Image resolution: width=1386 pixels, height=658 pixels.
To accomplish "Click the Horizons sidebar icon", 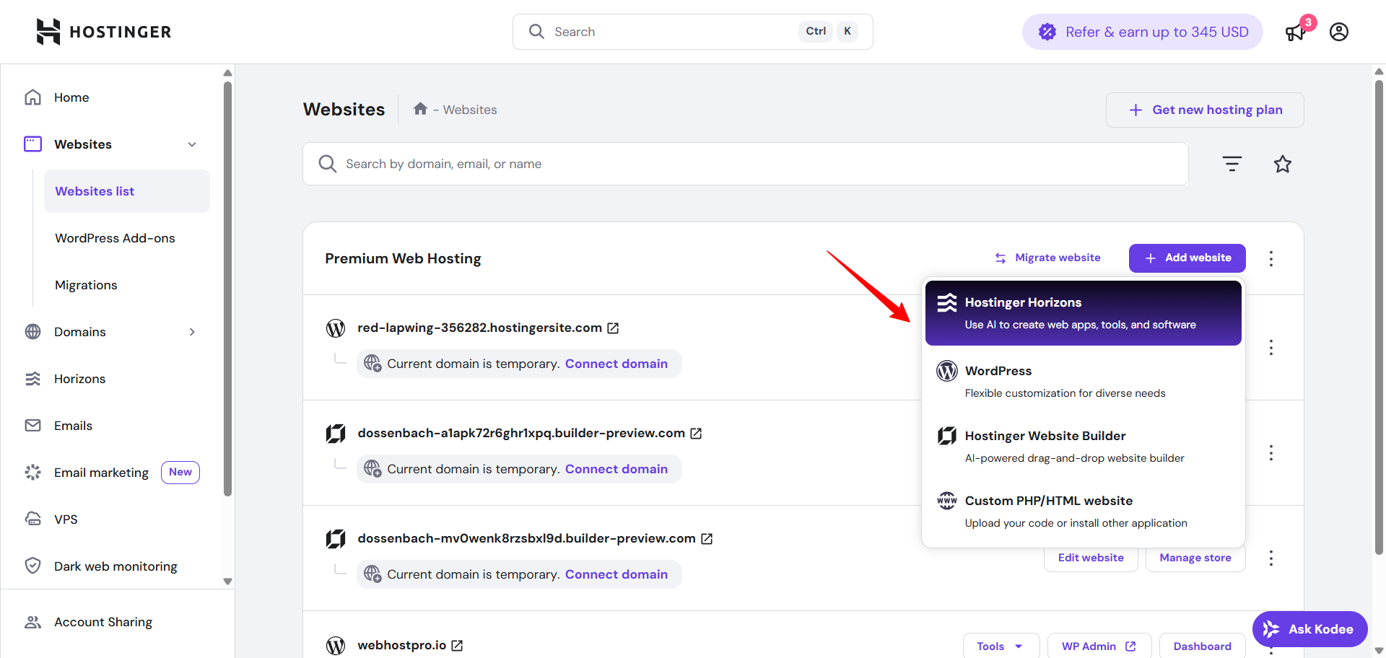I will (x=33, y=379).
